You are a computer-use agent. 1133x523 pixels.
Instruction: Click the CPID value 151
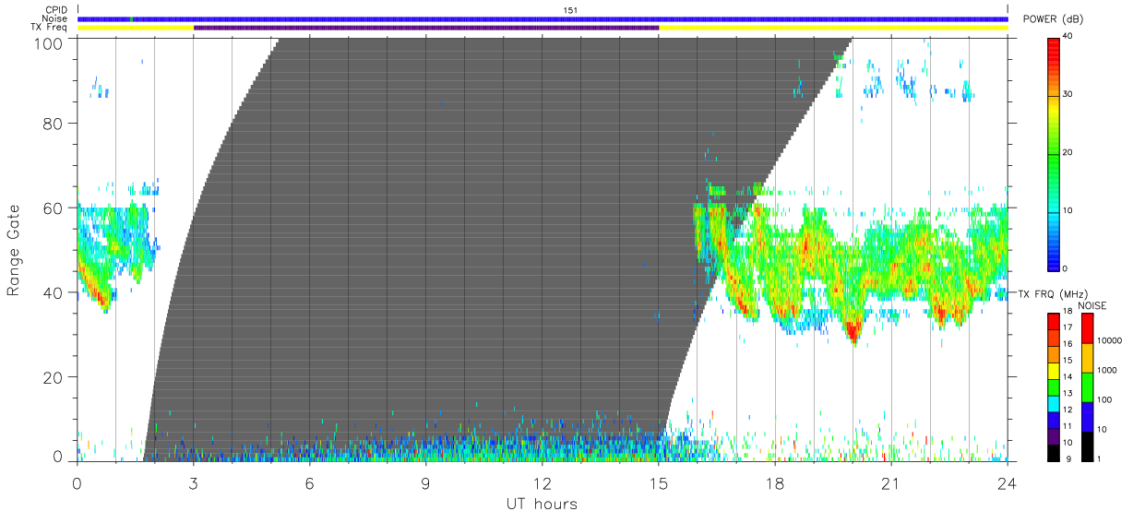pos(570,10)
